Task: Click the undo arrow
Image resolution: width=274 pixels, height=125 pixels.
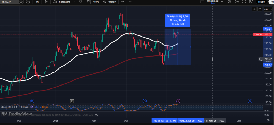Action: click(x=123, y=2)
